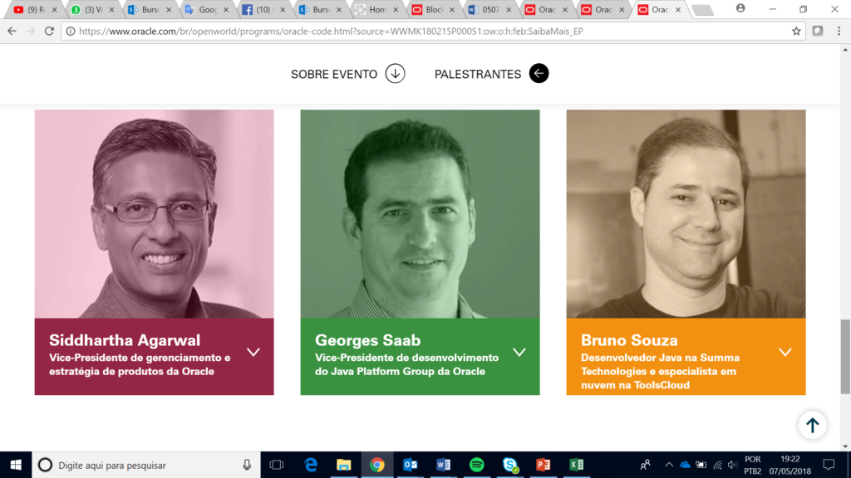Expand Siddhartha Agarwal's card chevron

253,352
